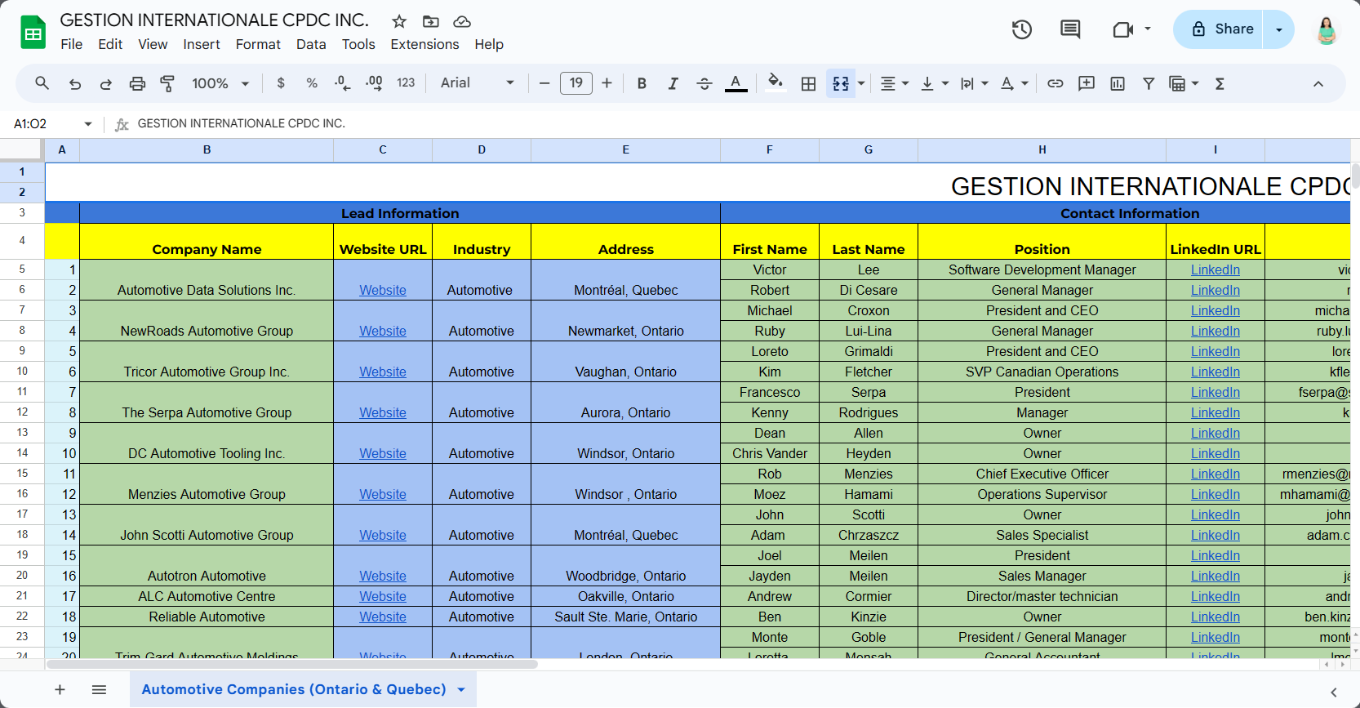Click the Share button
The image size is (1360, 708).
coord(1219,29)
